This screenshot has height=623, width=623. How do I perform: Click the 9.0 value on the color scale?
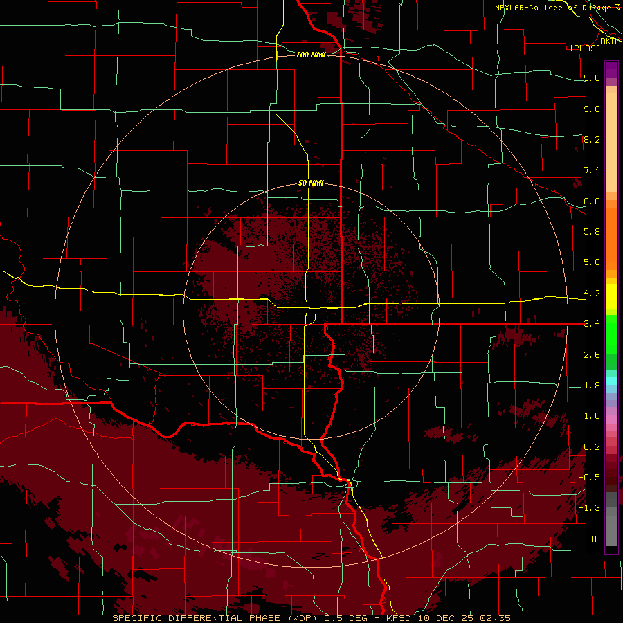click(x=592, y=109)
